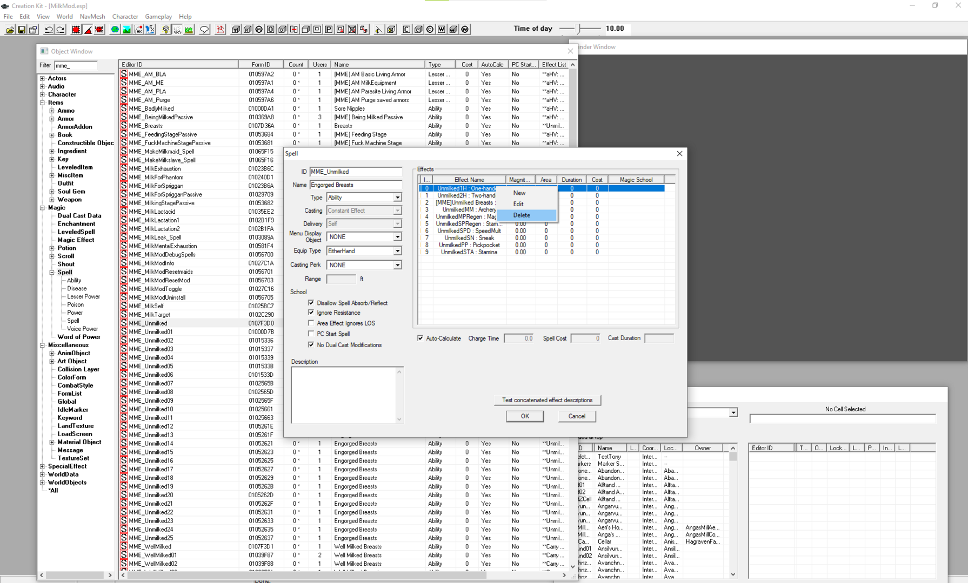Image resolution: width=968 pixels, height=583 pixels.
Task: Click the spell Name field
Action: 356,185
